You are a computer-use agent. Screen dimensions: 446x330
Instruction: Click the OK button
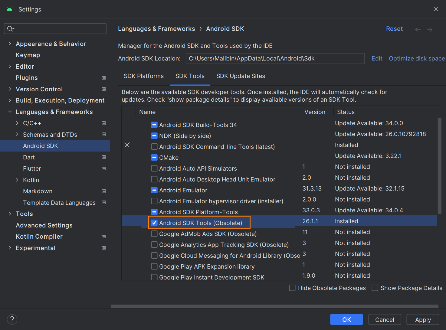click(x=346, y=319)
